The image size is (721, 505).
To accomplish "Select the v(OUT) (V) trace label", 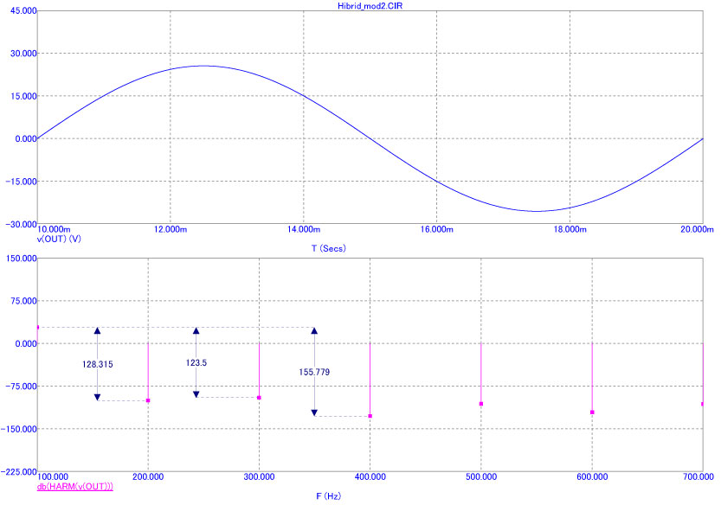I will (59, 239).
